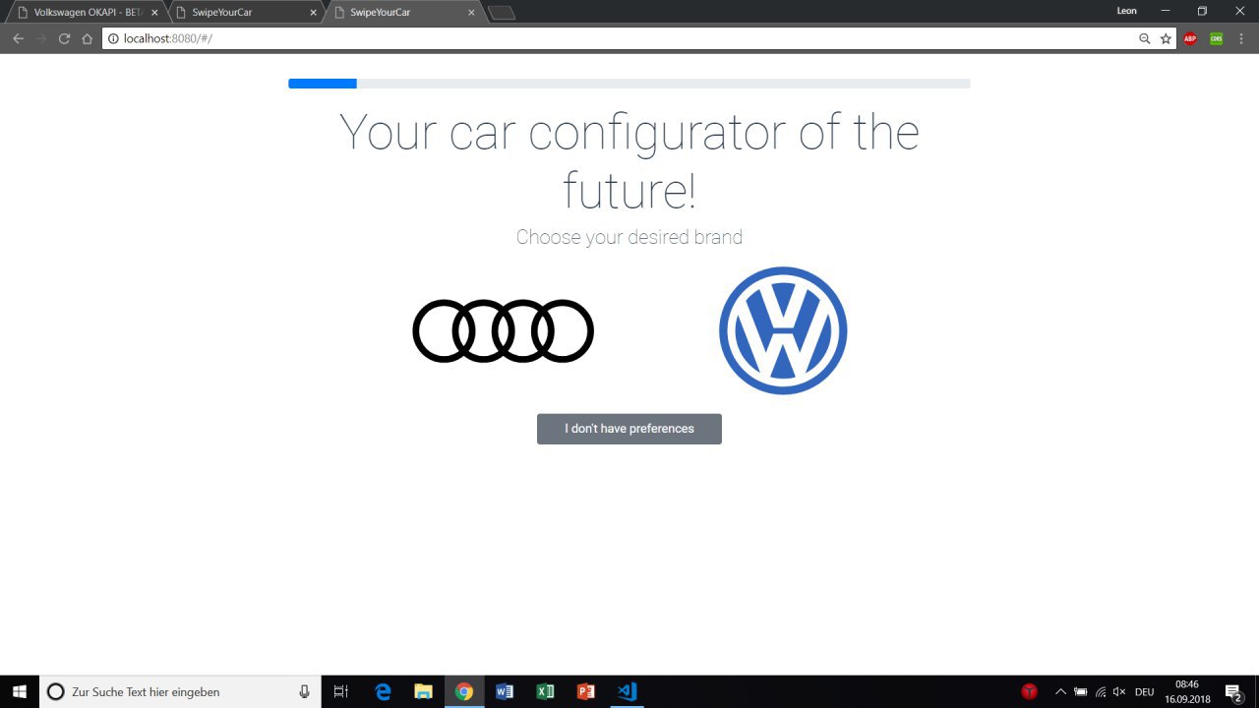
Task: Open the zoom magnifier icon in address bar
Action: coord(1145,38)
